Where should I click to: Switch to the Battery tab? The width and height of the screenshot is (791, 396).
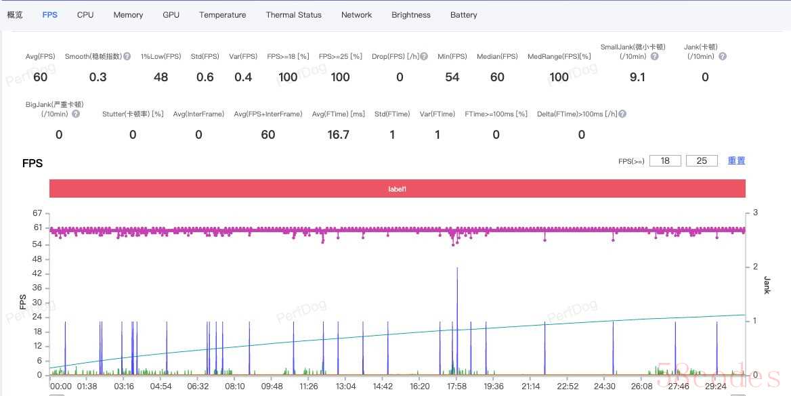(464, 15)
